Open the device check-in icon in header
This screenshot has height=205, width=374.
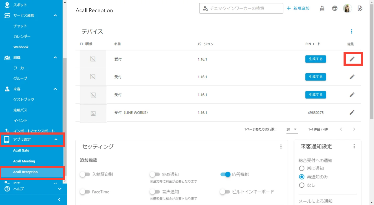click(x=322, y=8)
